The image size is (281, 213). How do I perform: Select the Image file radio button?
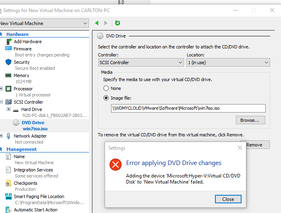coord(106,98)
